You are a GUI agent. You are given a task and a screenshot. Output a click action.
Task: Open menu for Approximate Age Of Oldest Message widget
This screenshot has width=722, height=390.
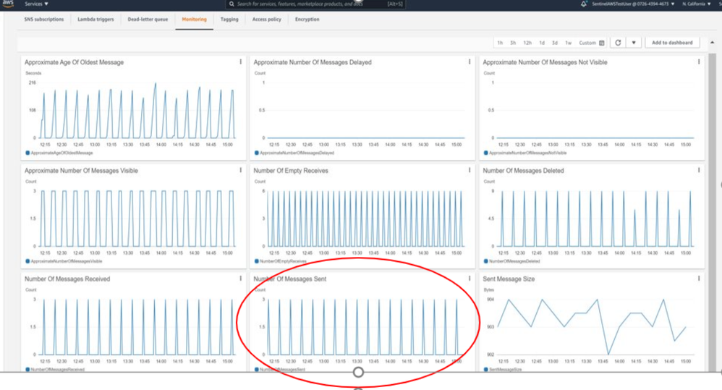pos(240,62)
